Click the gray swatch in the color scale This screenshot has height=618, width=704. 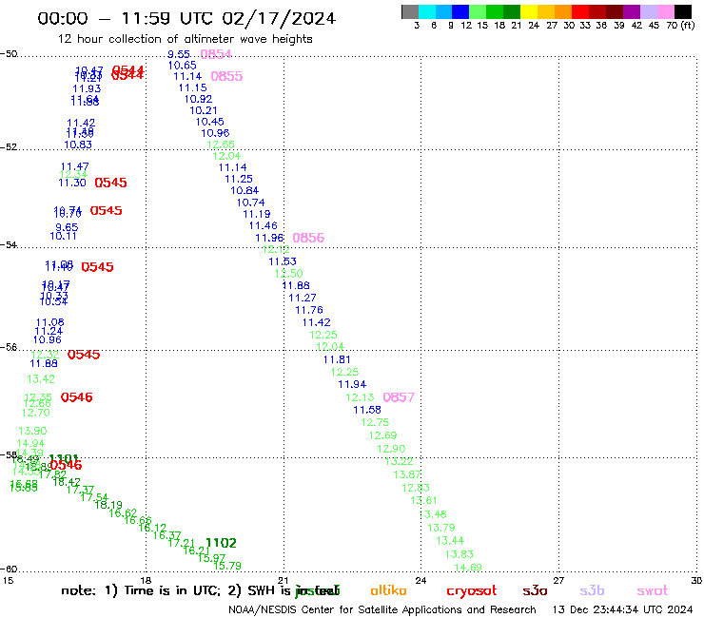pyautogui.click(x=410, y=11)
